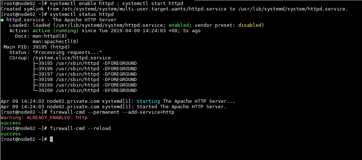The height and width of the screenshot is (160, 362).
Task: Click the yellow 'disabled' vendor preset word
Action: pos(250,25)
